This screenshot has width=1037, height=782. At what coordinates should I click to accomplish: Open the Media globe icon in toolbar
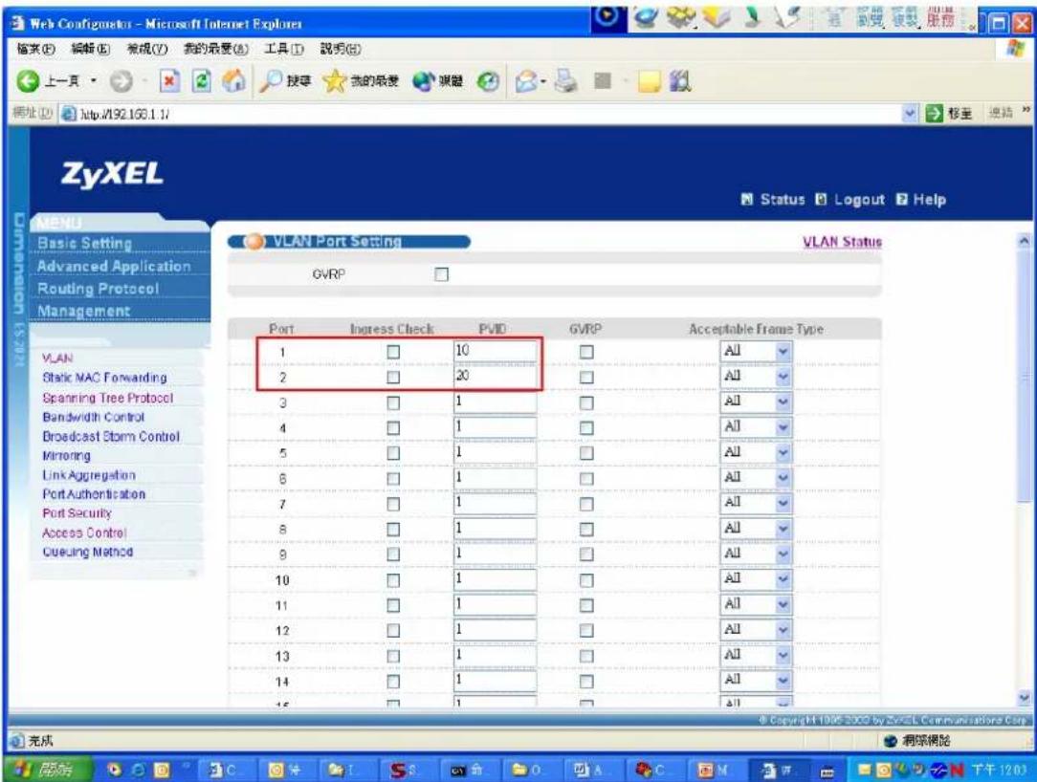pos(423,81)
